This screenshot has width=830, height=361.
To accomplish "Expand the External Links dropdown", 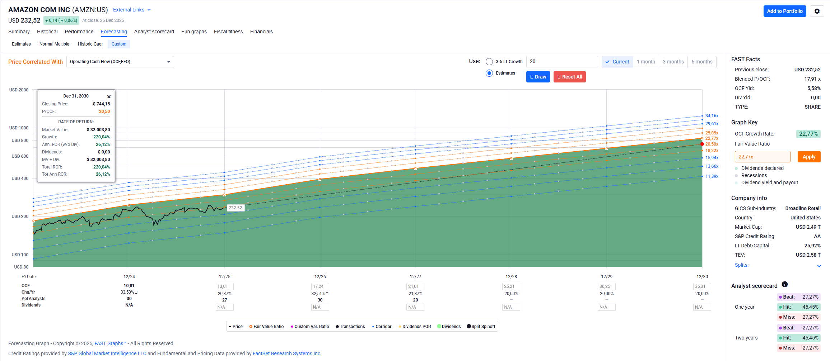I will click(132, 10).
